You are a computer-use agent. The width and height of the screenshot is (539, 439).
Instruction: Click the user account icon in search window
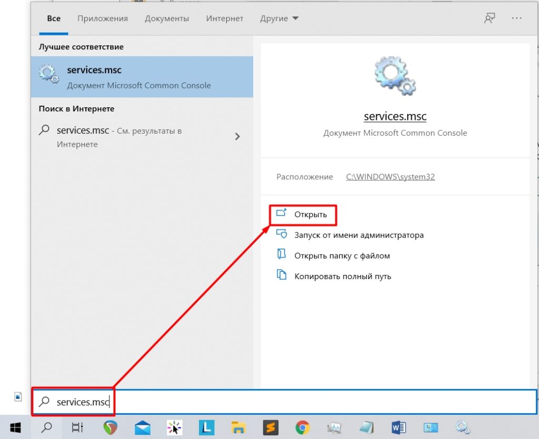pyautogui.click(x=490, y=17)
